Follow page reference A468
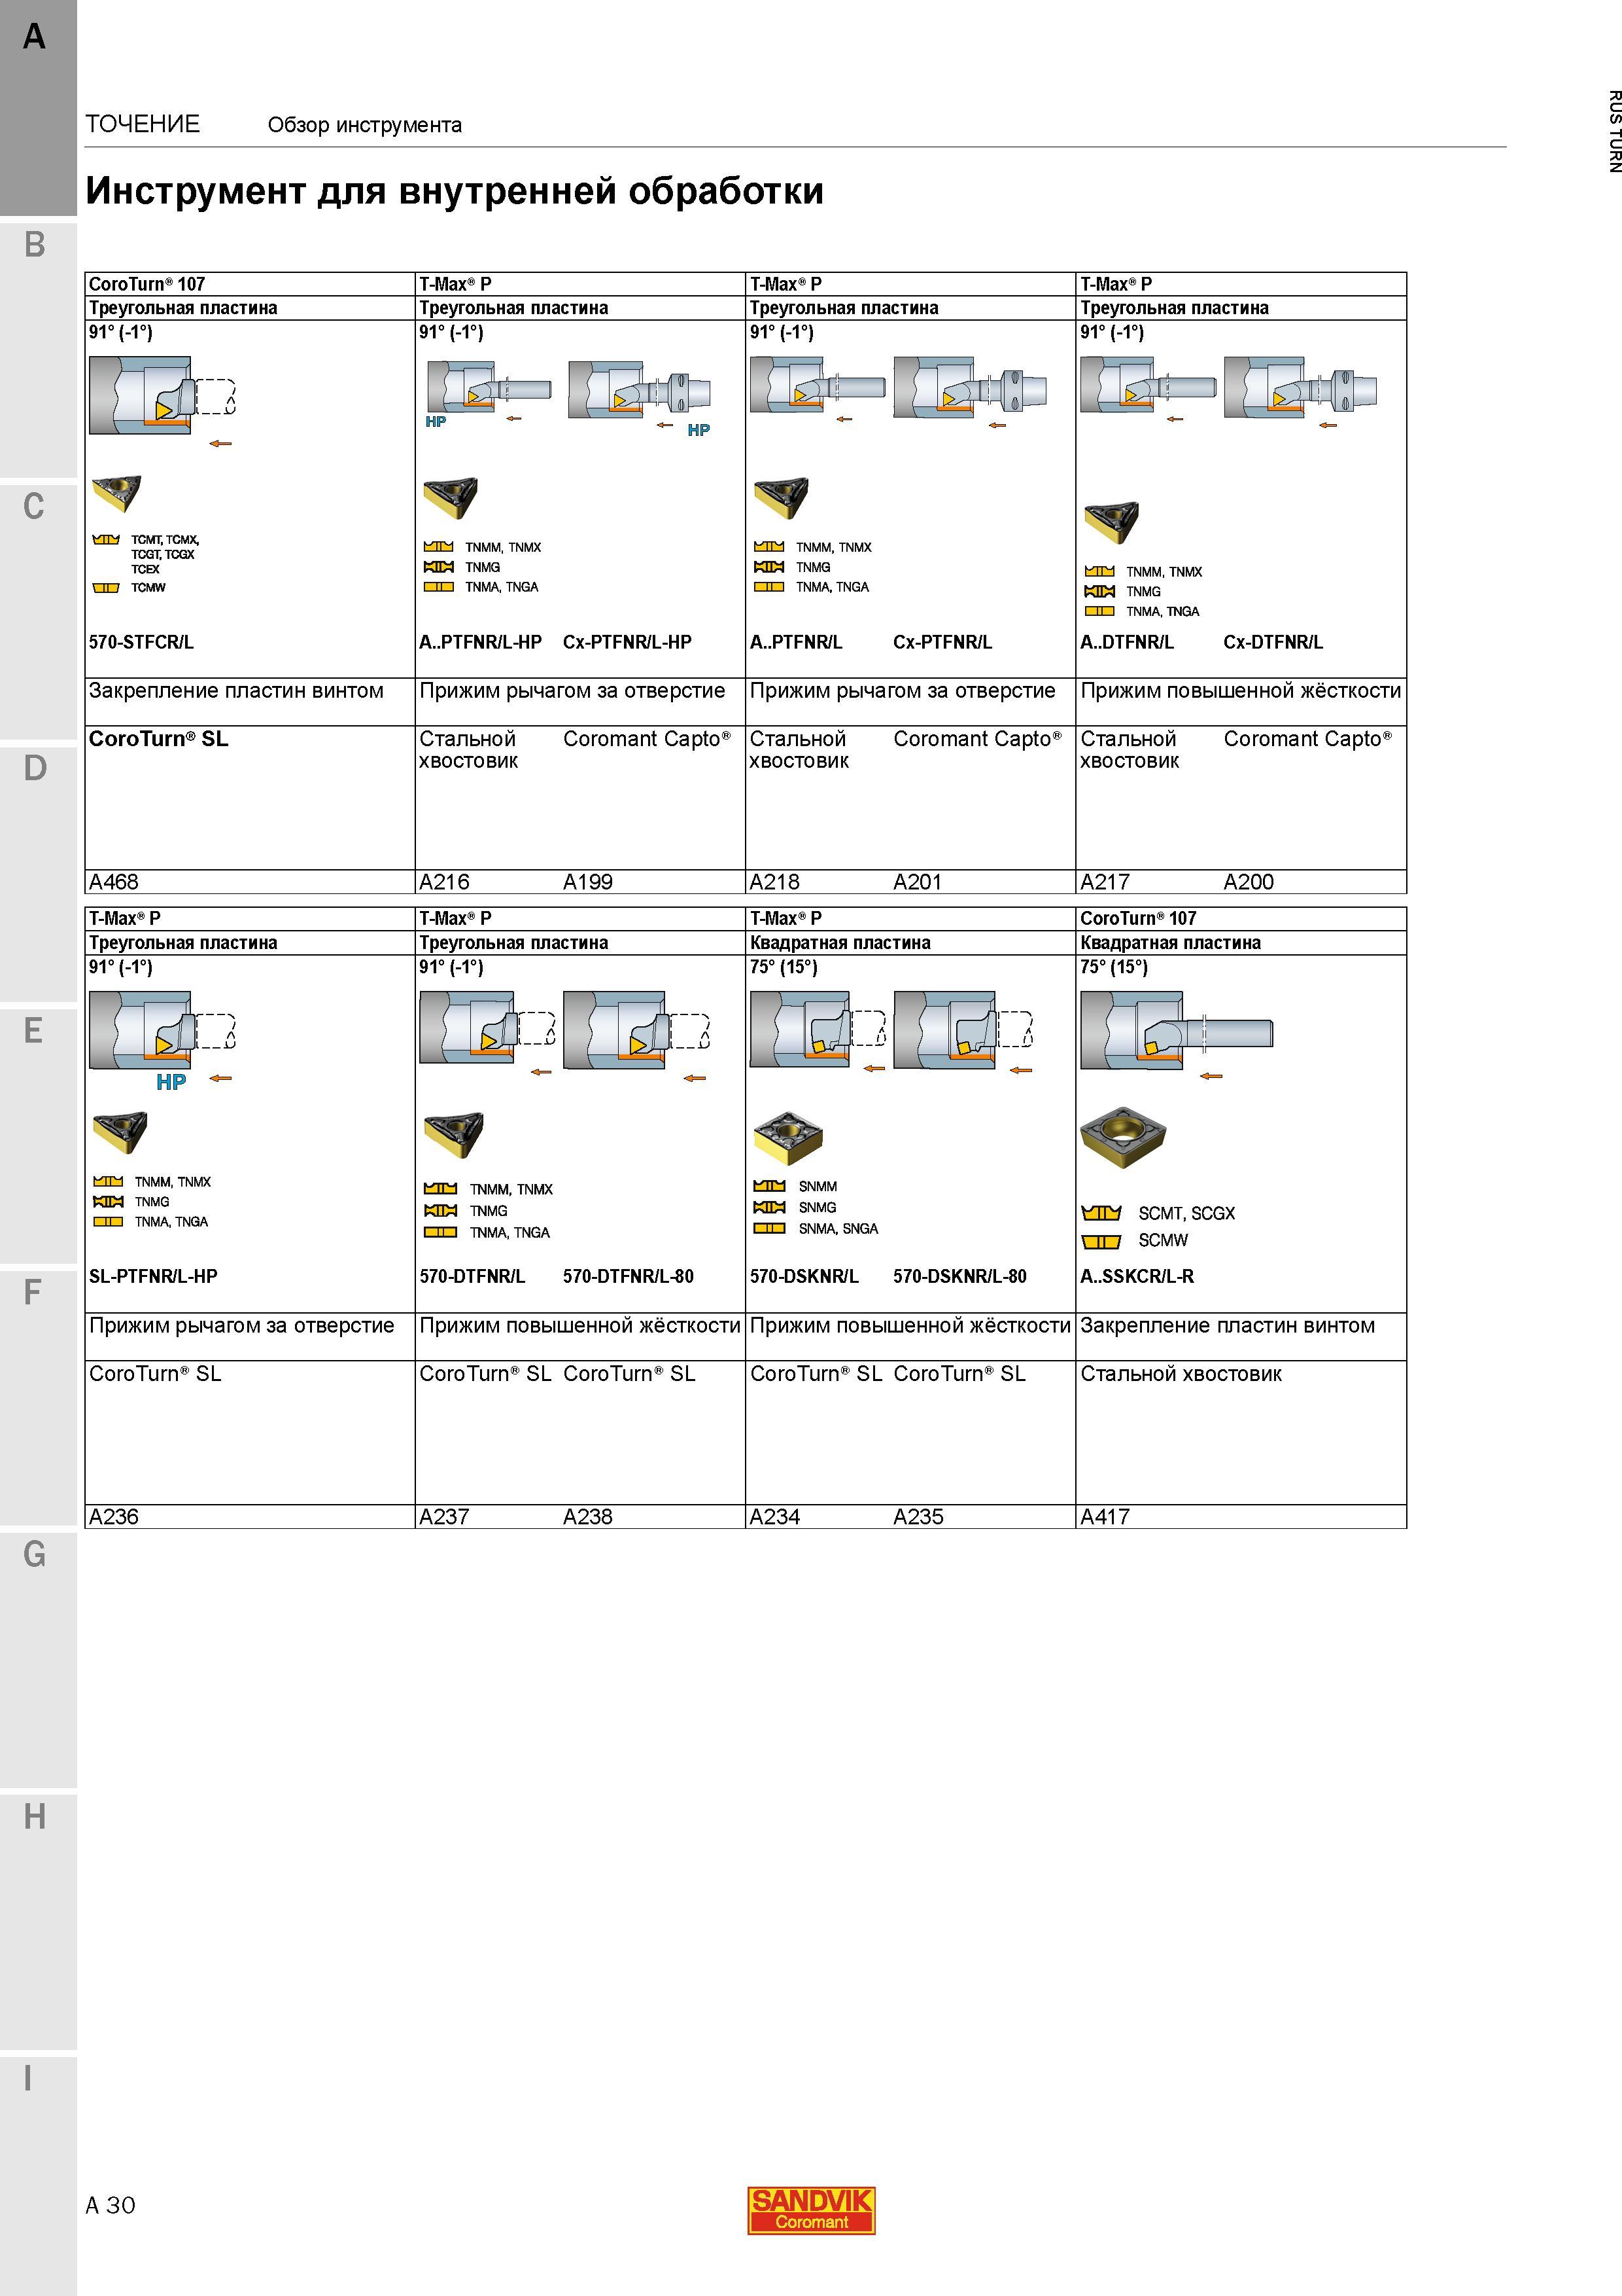This screenshot has width=1622, height=2296. [114, 882]
